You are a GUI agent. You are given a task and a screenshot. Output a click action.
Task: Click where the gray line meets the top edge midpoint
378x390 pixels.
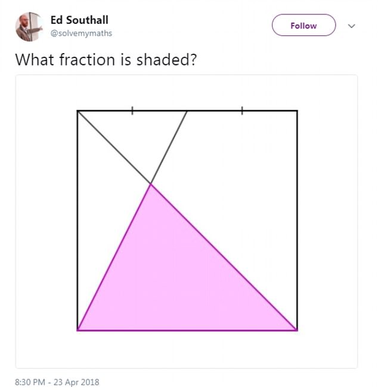click(x=187, y=111)
